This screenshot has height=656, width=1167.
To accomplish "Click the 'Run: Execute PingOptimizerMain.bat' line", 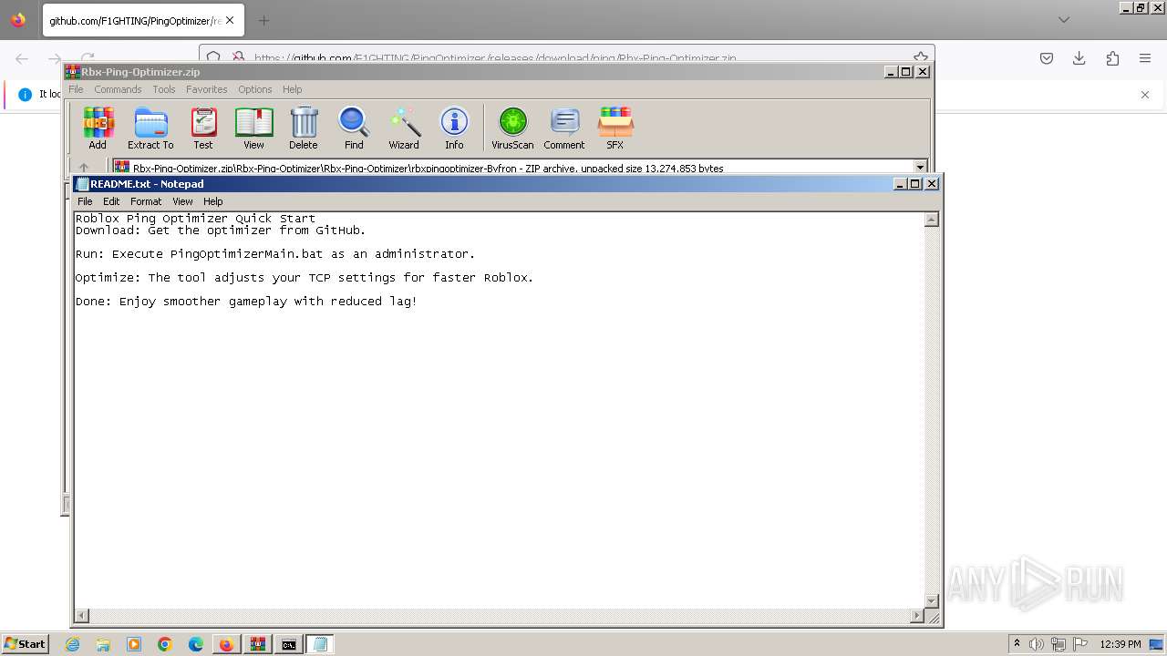I will [275, 254].
